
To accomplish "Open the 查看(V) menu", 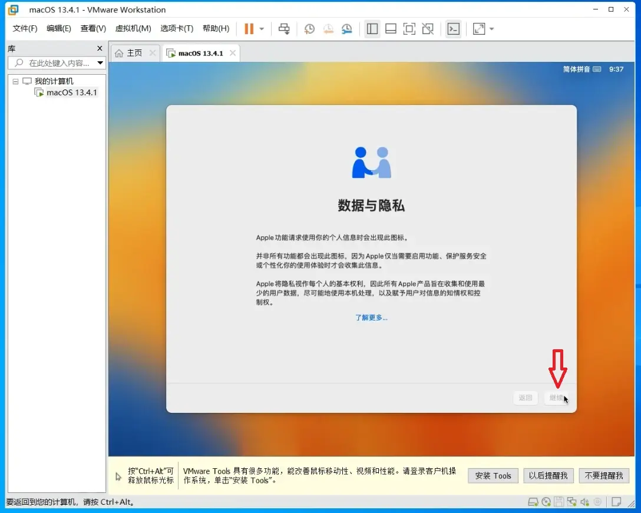I will click(x=93, y=28).
